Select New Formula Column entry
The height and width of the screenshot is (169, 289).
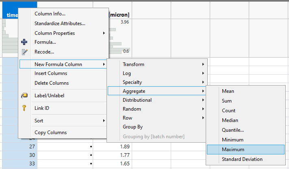tap(63, 64)
